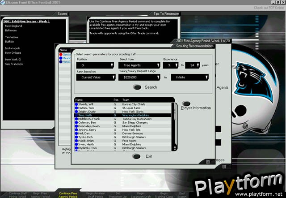This screenshot has height=198, width=286.
Task: Select Begin Amateur Draft Period stage
Action: coord(95,195)
